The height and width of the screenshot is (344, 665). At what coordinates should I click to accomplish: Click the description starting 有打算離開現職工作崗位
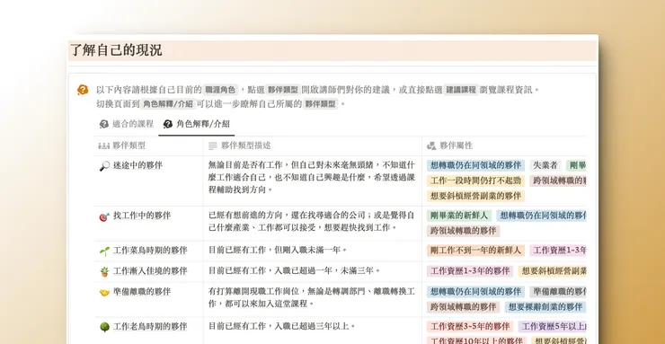point(311,297)
